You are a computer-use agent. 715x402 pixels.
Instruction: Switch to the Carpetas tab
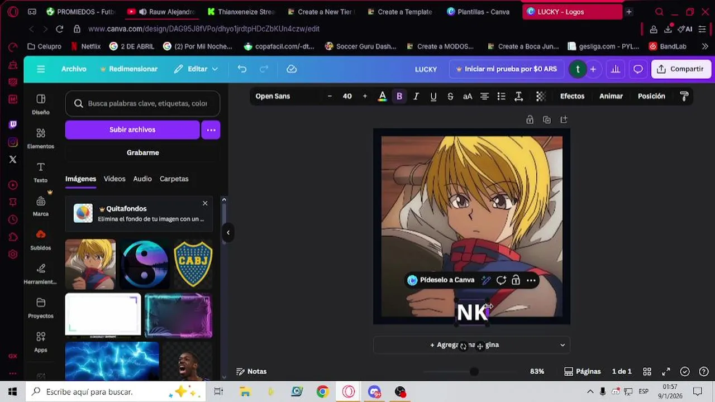pos(174,179)
